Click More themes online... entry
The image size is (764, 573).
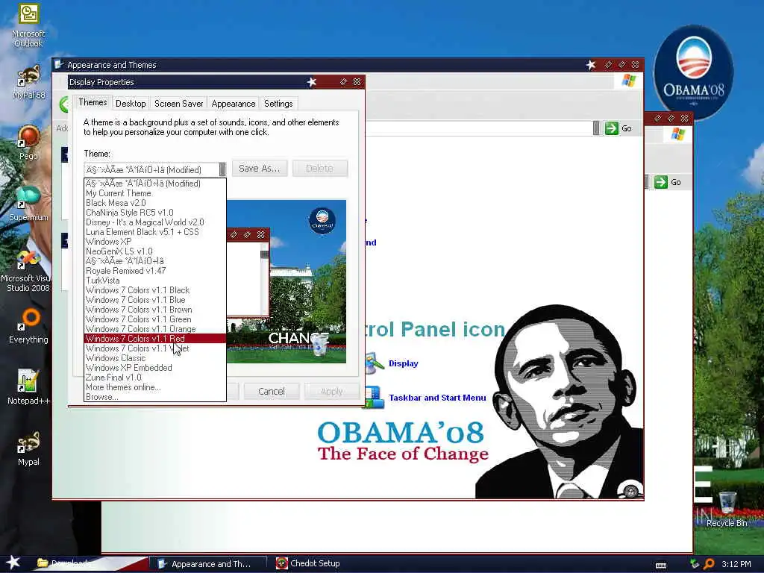pyautogui.click(x=155, y=387)
